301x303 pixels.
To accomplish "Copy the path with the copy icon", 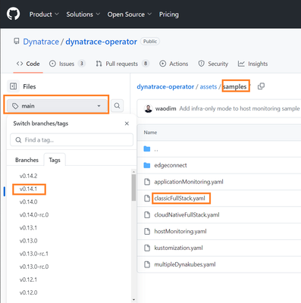I will [x=261, y=86].
